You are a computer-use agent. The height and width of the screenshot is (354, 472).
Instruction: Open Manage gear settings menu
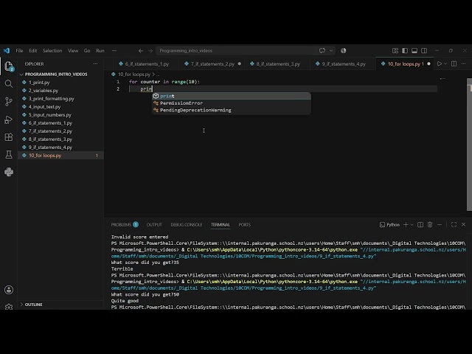pos(9,307)
